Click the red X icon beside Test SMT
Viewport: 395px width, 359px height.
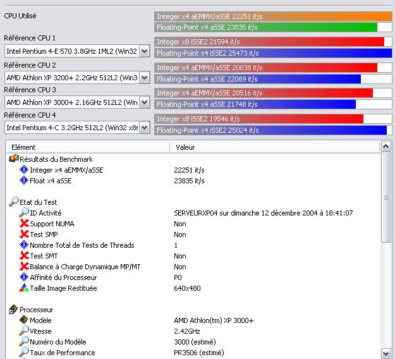(x=24, y=256)
